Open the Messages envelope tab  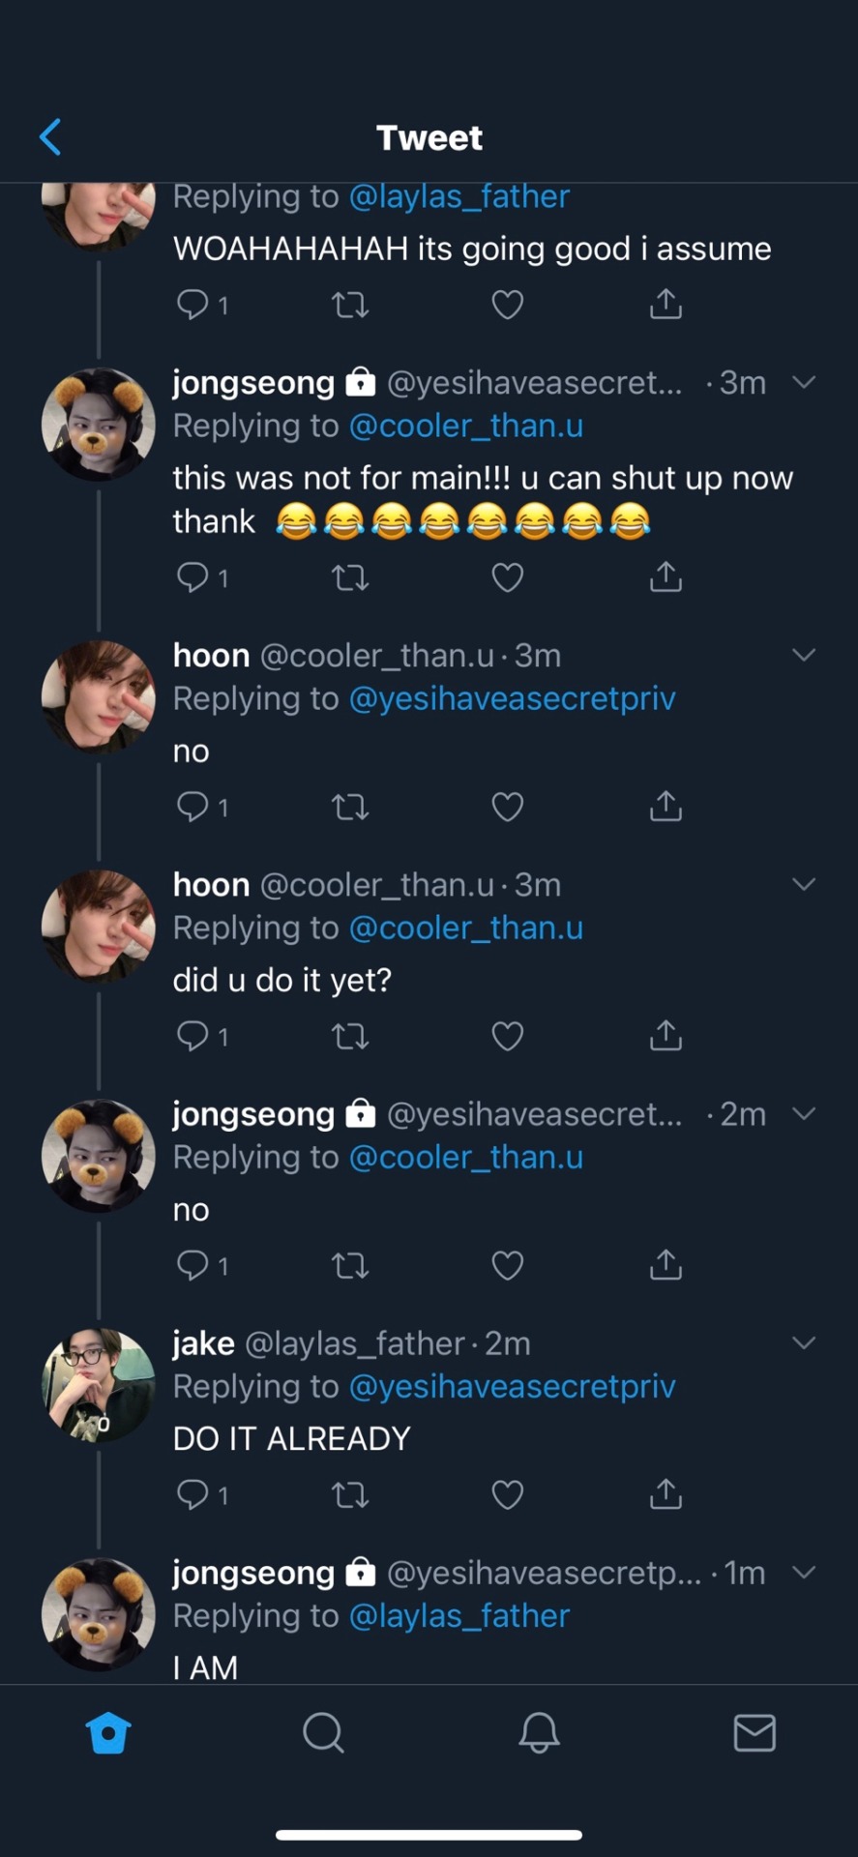(754, 1733)
